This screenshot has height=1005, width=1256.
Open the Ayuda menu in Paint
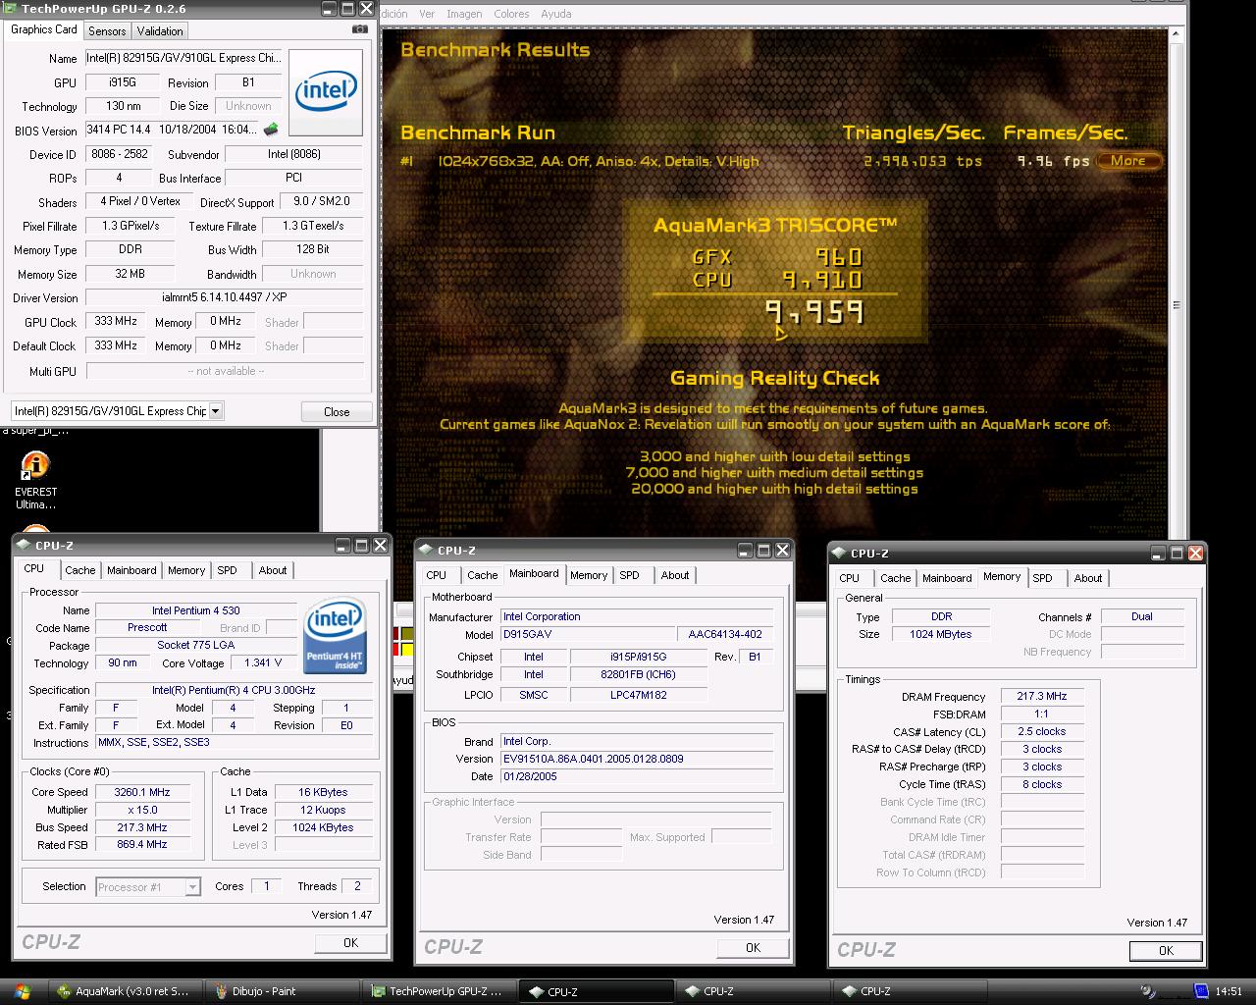(555, 14)
